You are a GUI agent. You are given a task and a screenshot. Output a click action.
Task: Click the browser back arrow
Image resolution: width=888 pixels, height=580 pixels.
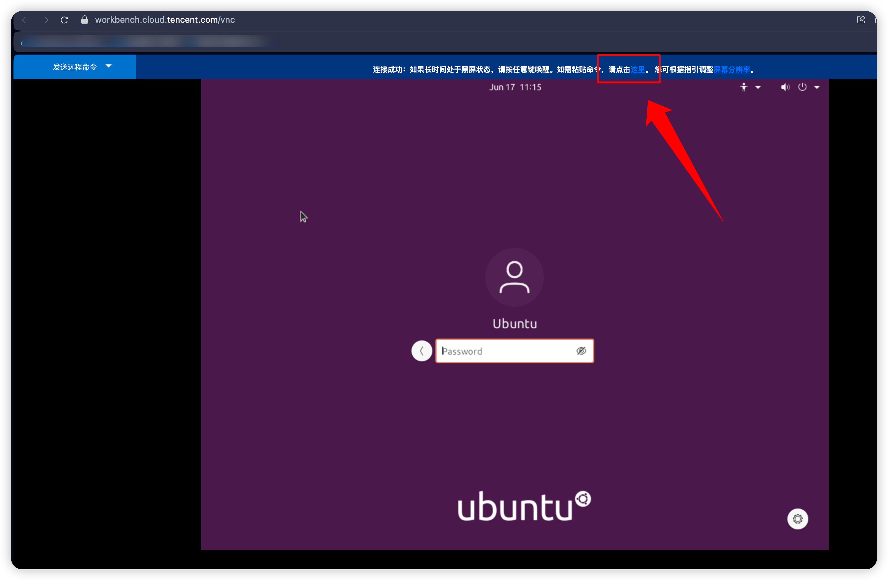pyautogui.click(x=24, y=20)
